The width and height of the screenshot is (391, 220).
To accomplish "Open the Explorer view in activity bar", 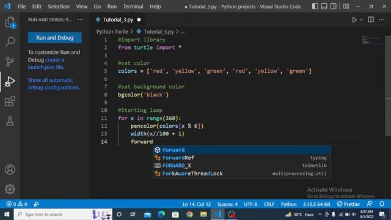I will (10, 22).
